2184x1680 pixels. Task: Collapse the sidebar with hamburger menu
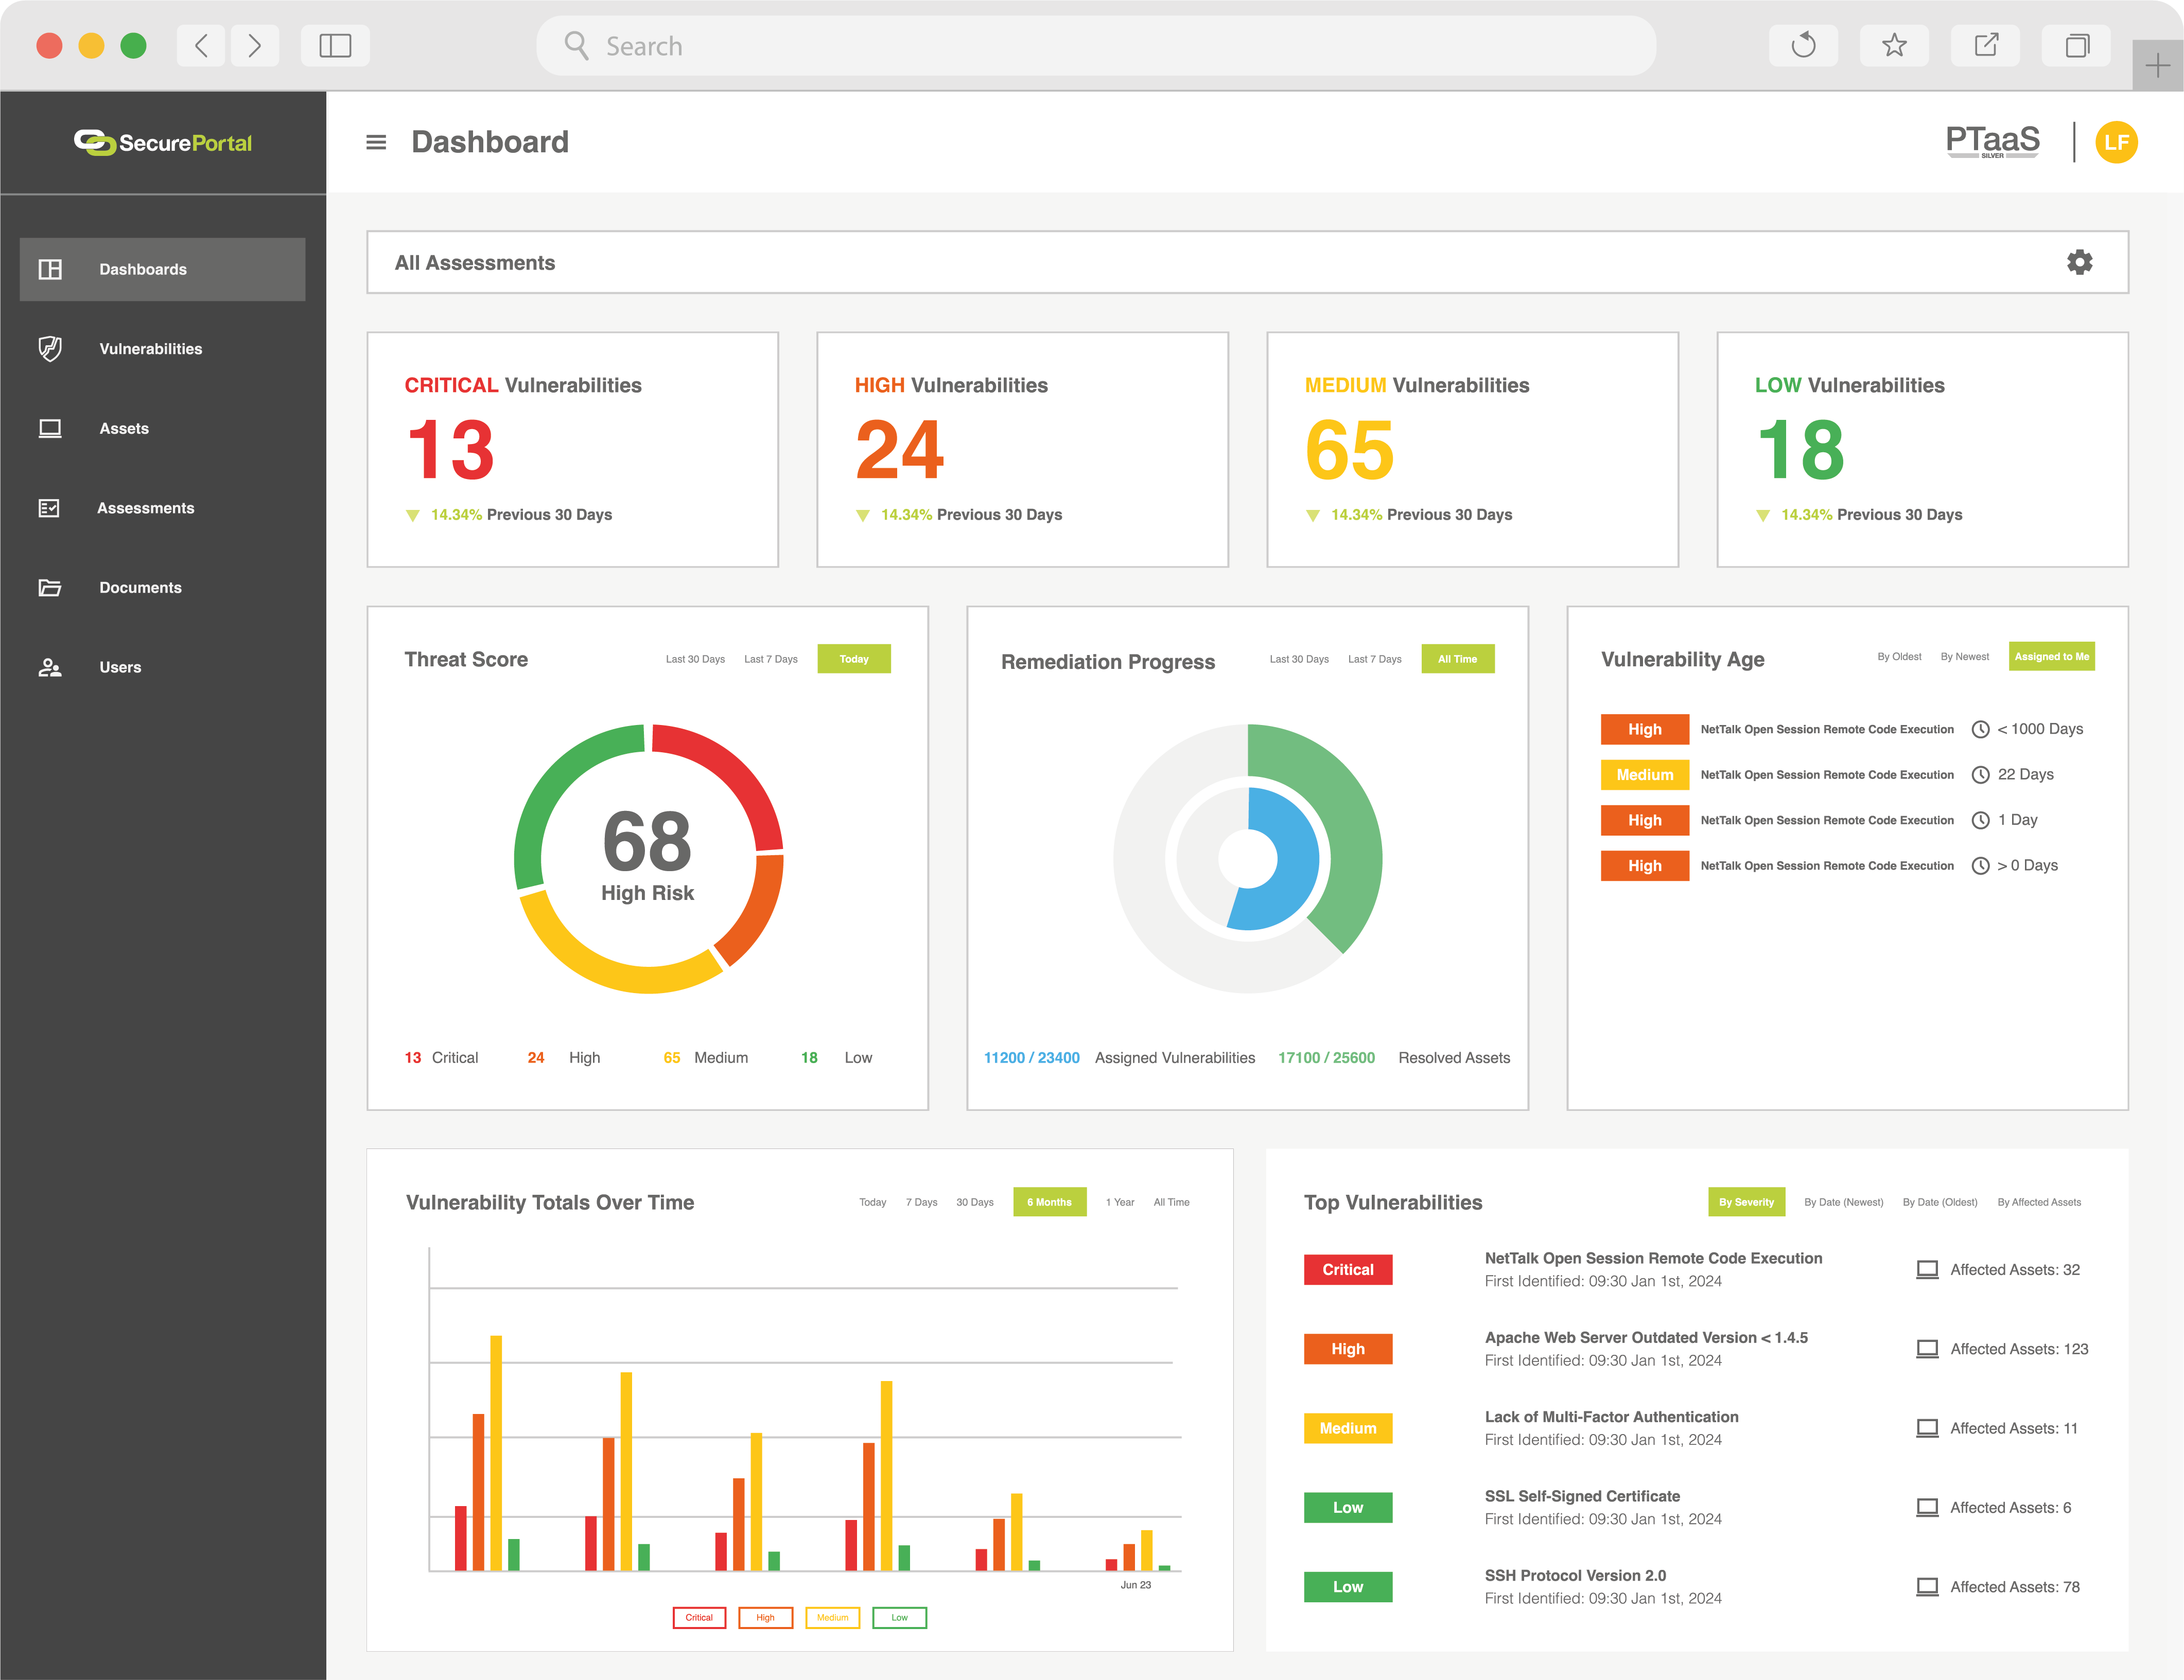tap(376, 142)
